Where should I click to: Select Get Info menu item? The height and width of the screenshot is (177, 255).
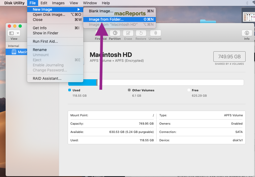coord(55,28)
